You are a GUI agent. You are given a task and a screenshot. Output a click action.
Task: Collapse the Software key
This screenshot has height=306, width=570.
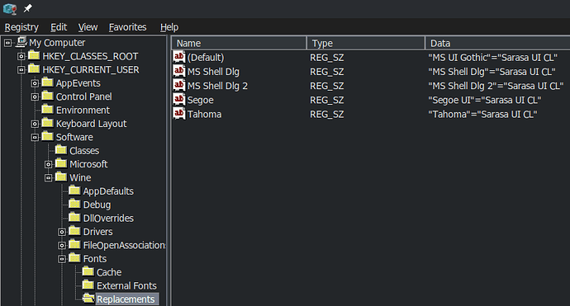(35, 138)
